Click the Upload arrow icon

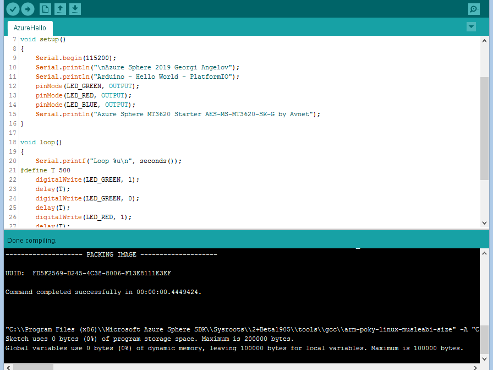(27, 9)
